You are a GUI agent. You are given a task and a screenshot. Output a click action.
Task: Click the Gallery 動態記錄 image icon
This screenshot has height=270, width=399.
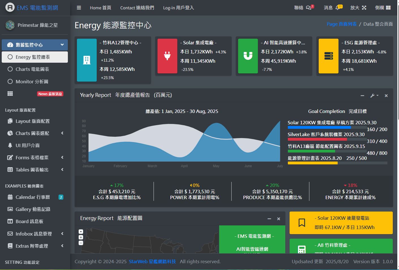point(10,209)
